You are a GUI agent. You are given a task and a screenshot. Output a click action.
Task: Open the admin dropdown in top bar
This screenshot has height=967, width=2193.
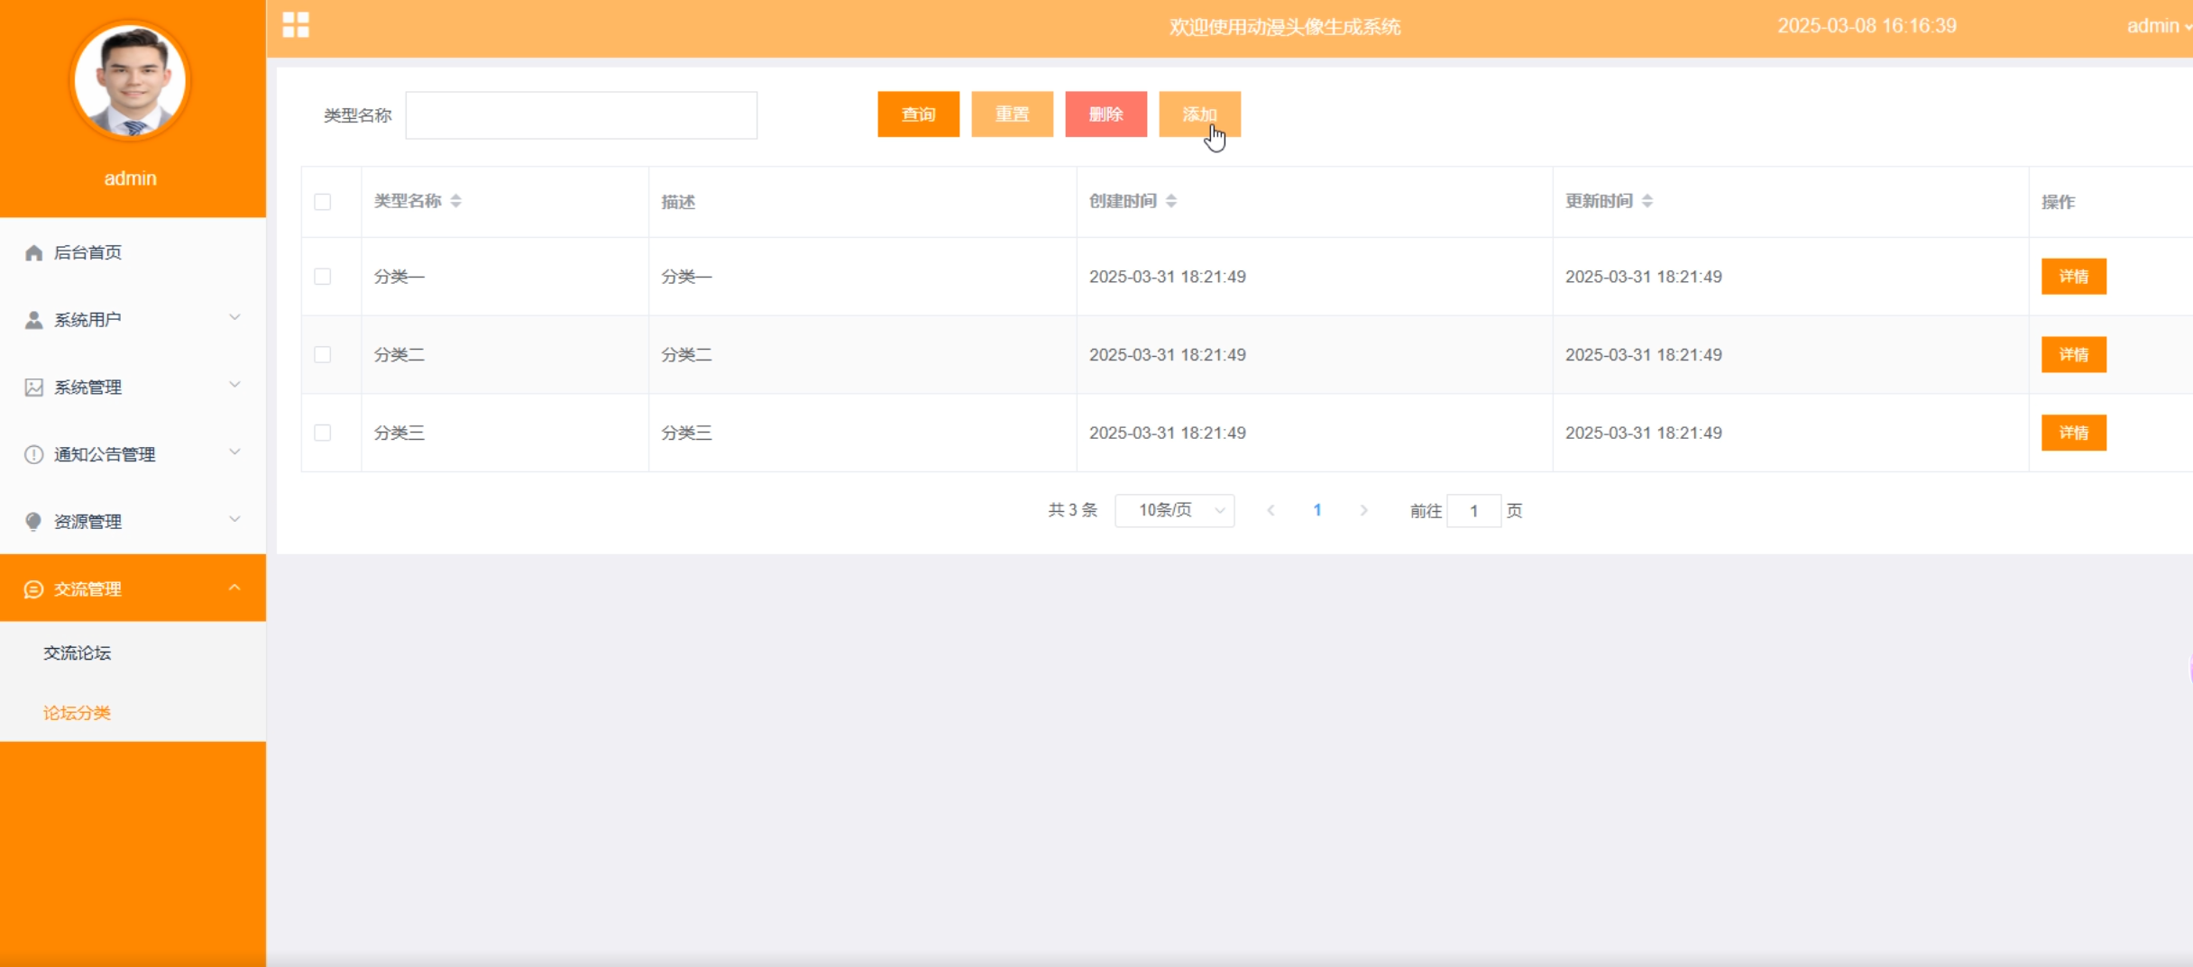[x=2158, y=26]
